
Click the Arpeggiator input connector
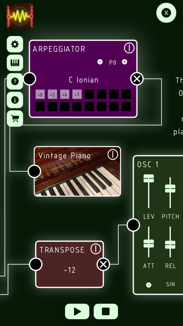click(x=29, y=79)
